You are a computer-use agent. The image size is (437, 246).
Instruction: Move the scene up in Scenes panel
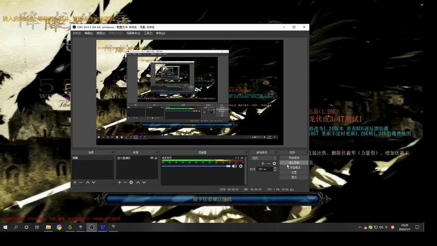pos(87,182)
